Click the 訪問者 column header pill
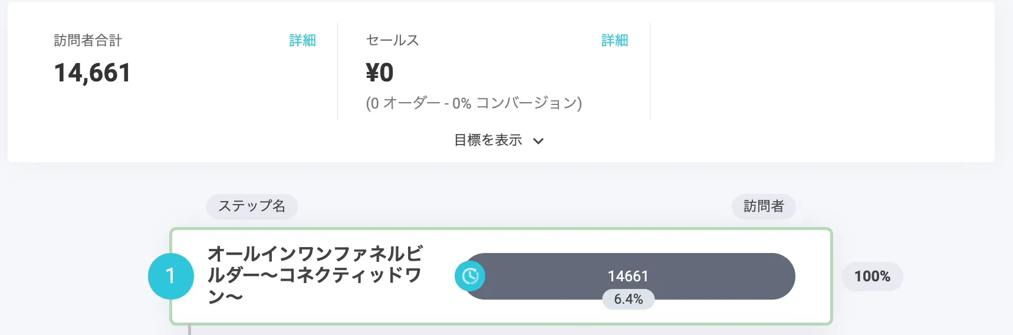The width and height of the screenshot is (1013, 335). 764,206
